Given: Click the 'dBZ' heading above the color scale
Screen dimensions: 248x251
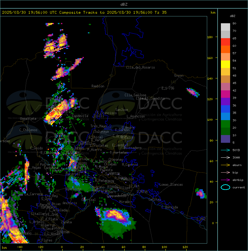Looking at the screenshot, I should point(232,16).
